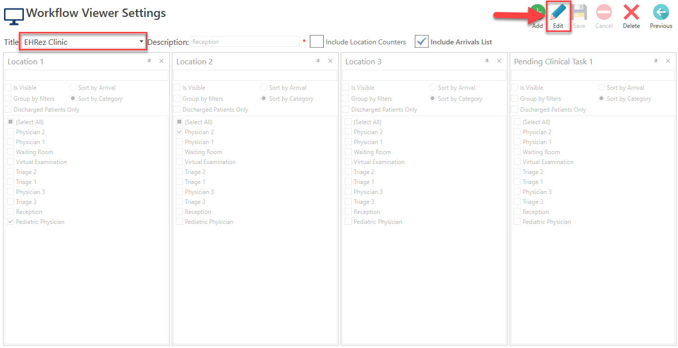This screenshot has height=348, width=678.
Task: Click the Add toolbar icon
Action: tap(538, 12)
